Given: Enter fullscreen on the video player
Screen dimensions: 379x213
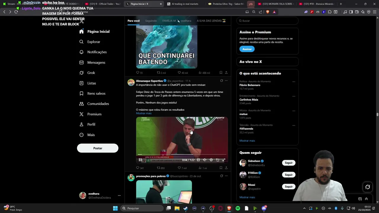Looking at the screenshot, I should (224, 160).
